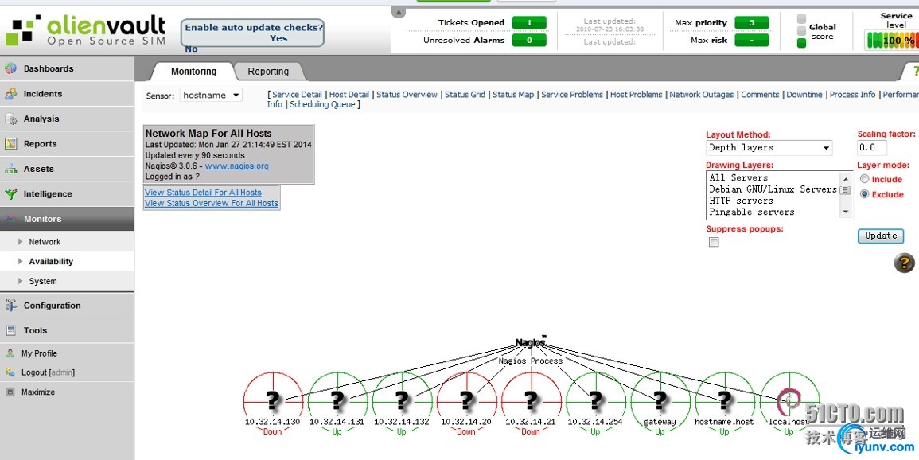Click host icon for 10.32.14.131
The width and height of the screenshot is (919, 460).
[337, 400]
